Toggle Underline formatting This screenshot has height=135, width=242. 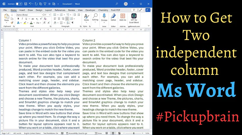coord(26,19)
